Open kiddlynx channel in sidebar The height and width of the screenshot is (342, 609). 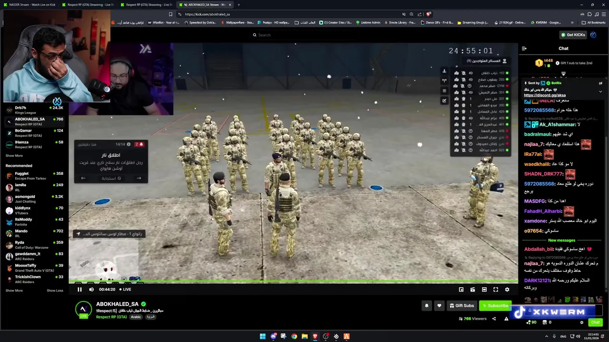[x=34, y=210]
